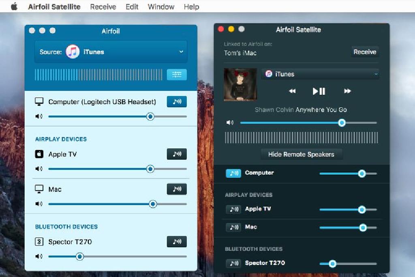The width and height of the screenshot is (415, 277).
Task: Toggle Mac speaker in Satellite
Action: tap(233, 227)
